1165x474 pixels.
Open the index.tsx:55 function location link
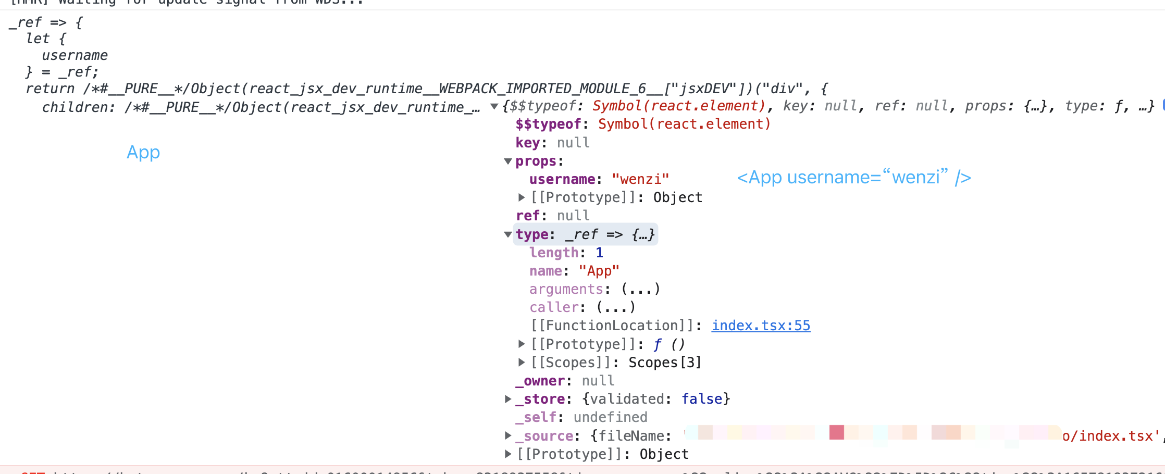pos(761,326)
